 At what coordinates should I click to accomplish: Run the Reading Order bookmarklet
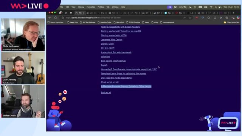point(104,22)
